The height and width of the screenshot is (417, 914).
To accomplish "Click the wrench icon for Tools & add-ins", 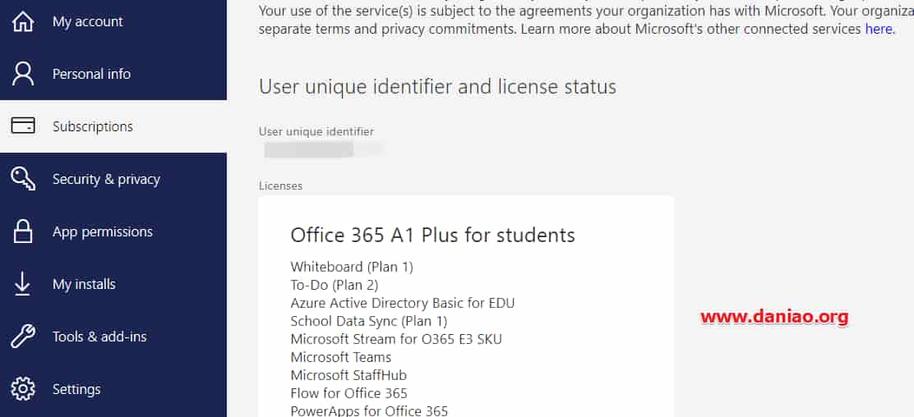I will pyautogui.click(x=23, y=337).
